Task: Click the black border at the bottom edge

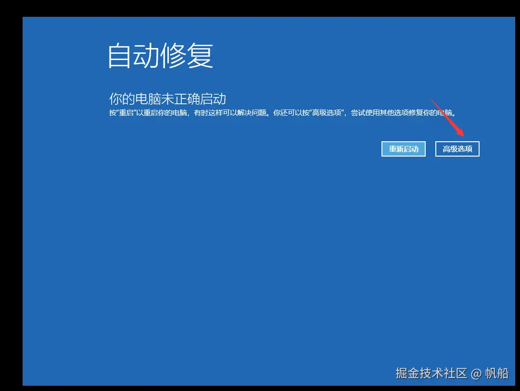Action: coord(260,388)
